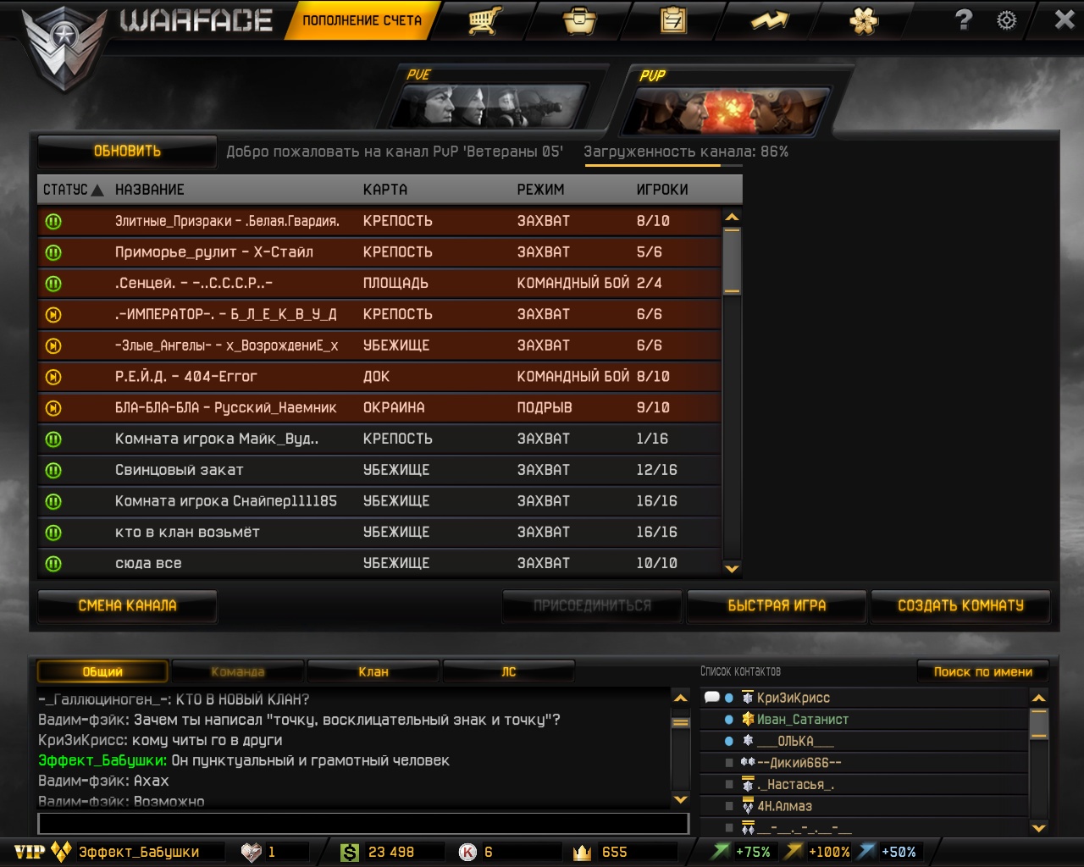Viewport: 1084px width, 867px height.
Task: Click status icon of Свинцовый закат room
Action: [53, 470]
